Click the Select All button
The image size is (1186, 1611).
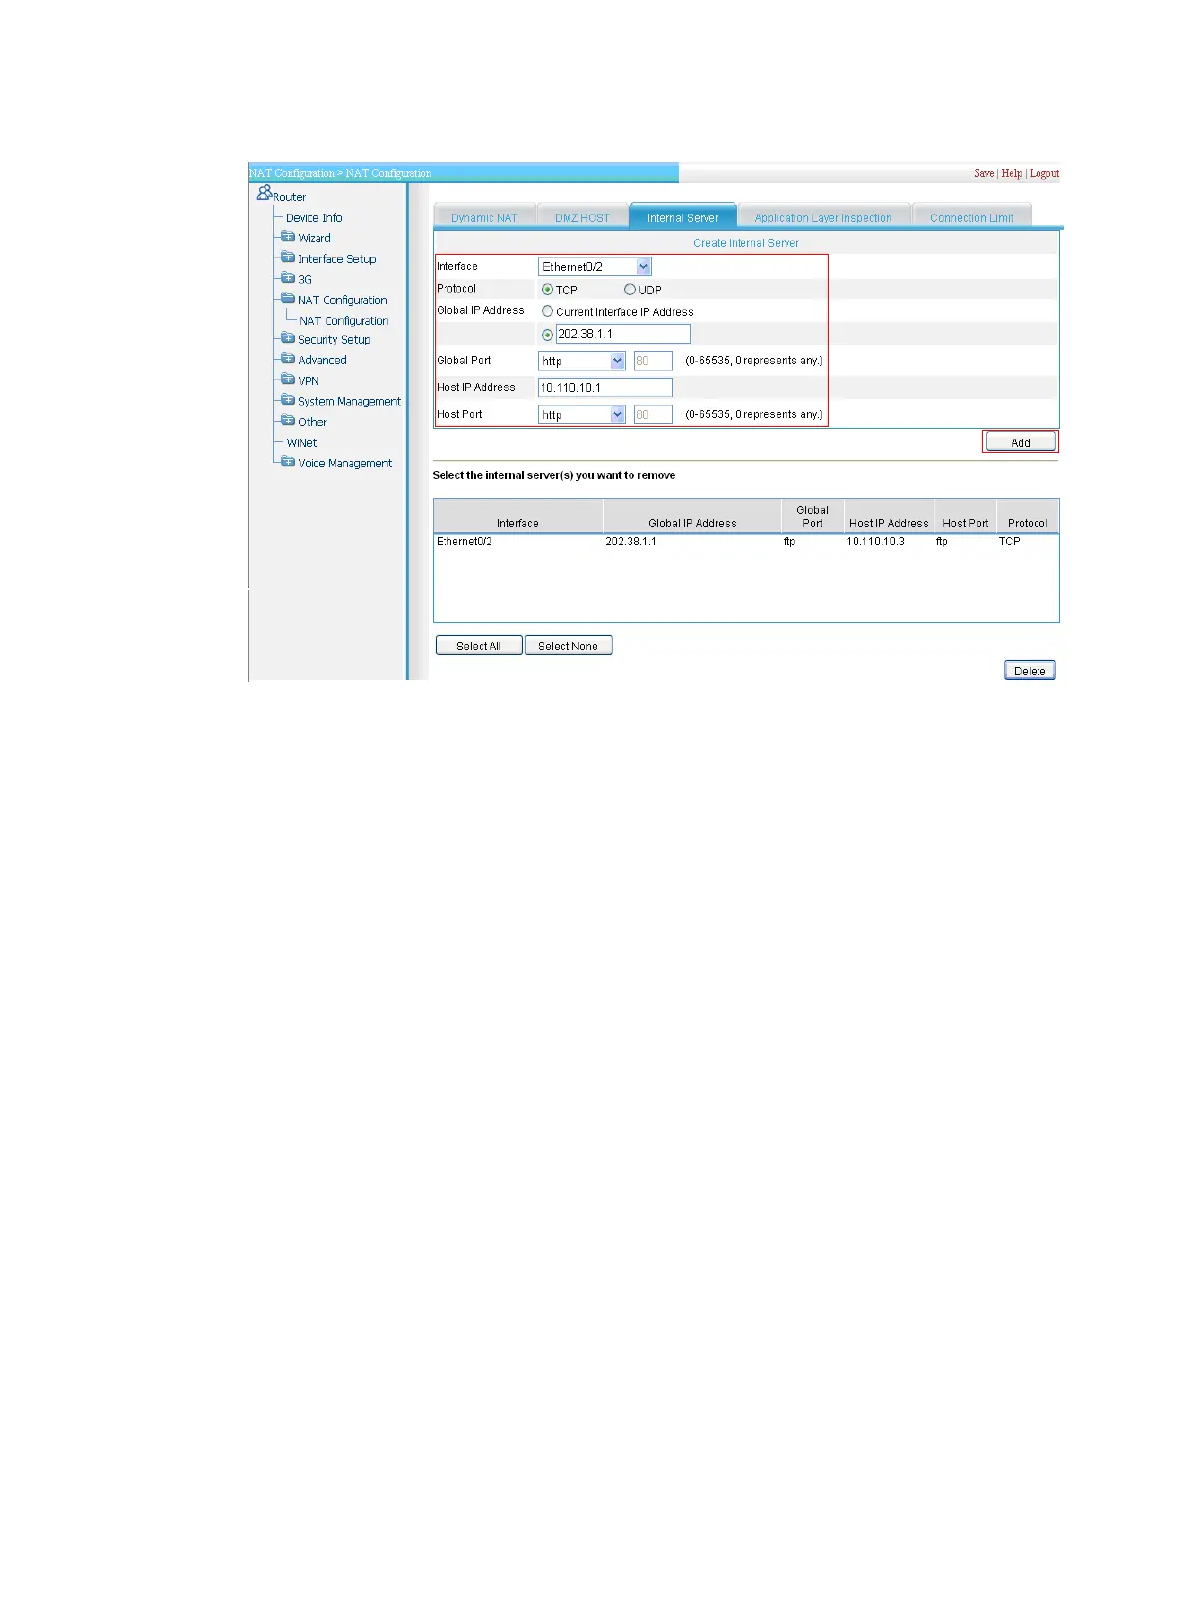coord(478,646)
